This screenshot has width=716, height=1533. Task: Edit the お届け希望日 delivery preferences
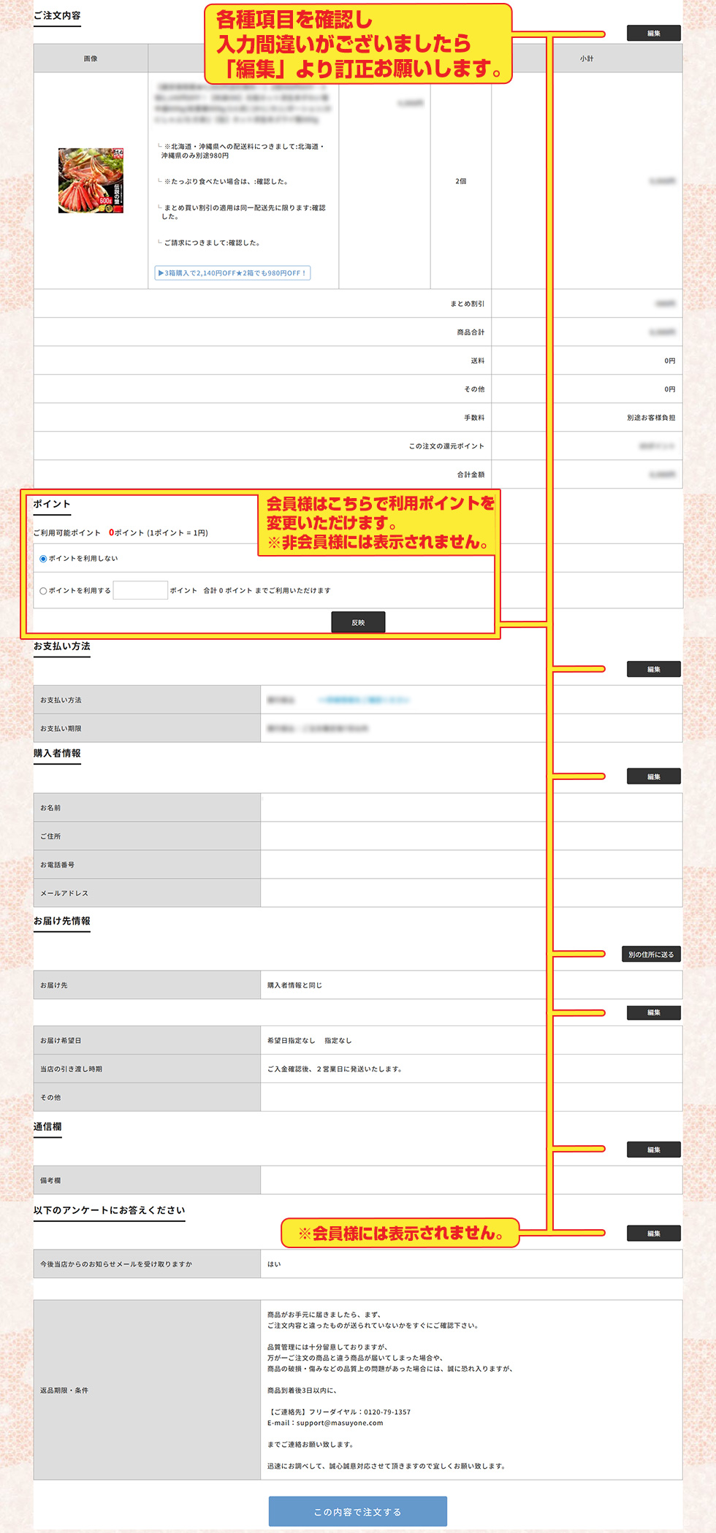click(653, 1012)
